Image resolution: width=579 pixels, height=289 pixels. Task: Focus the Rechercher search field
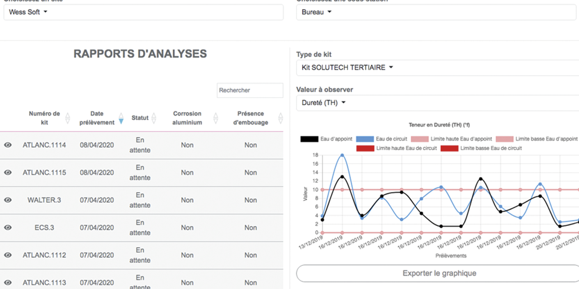(x=250, y=90)
